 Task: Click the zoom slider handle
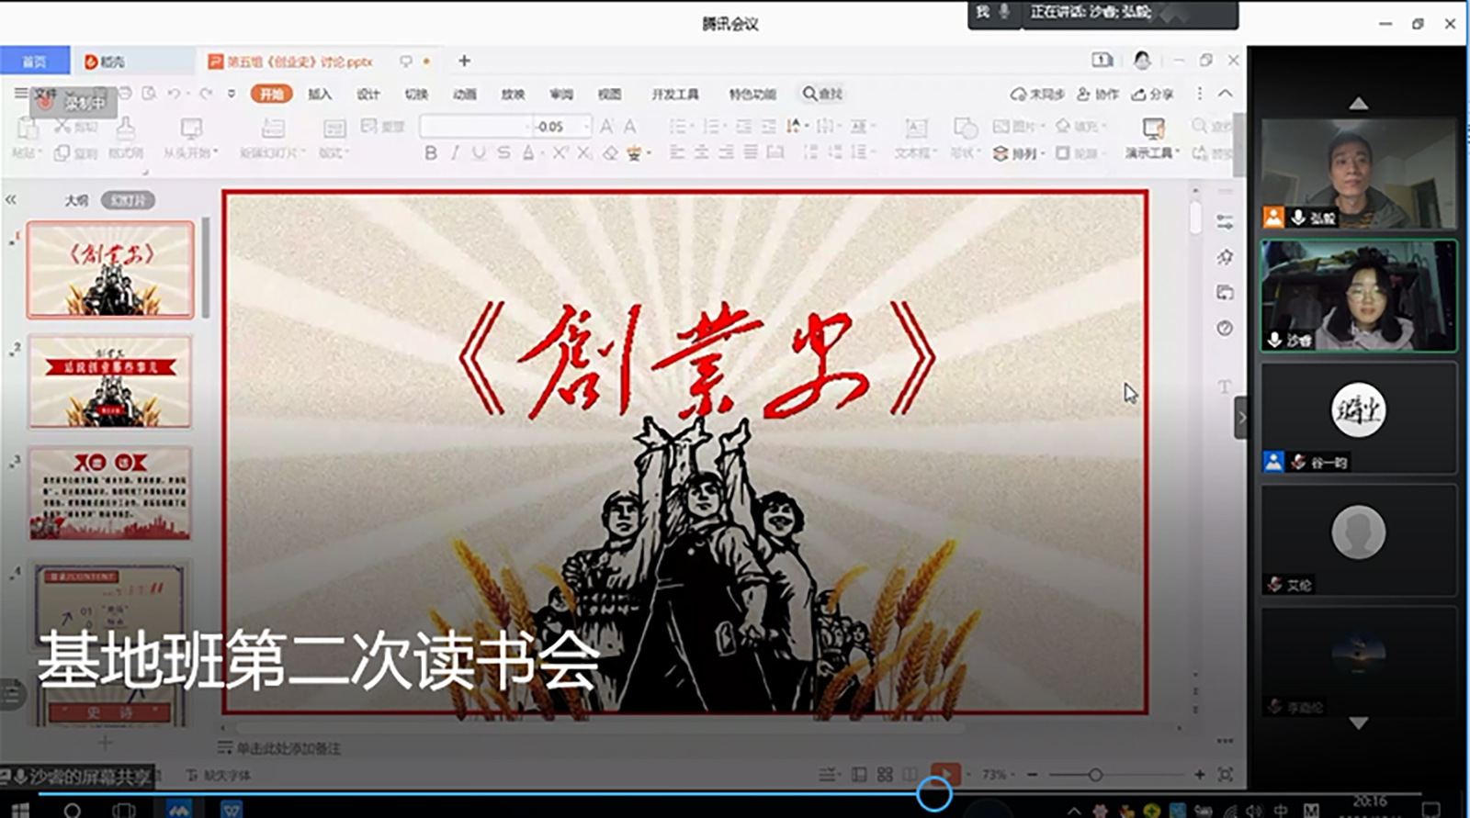pyautogui.click(x=1095, y=775)
